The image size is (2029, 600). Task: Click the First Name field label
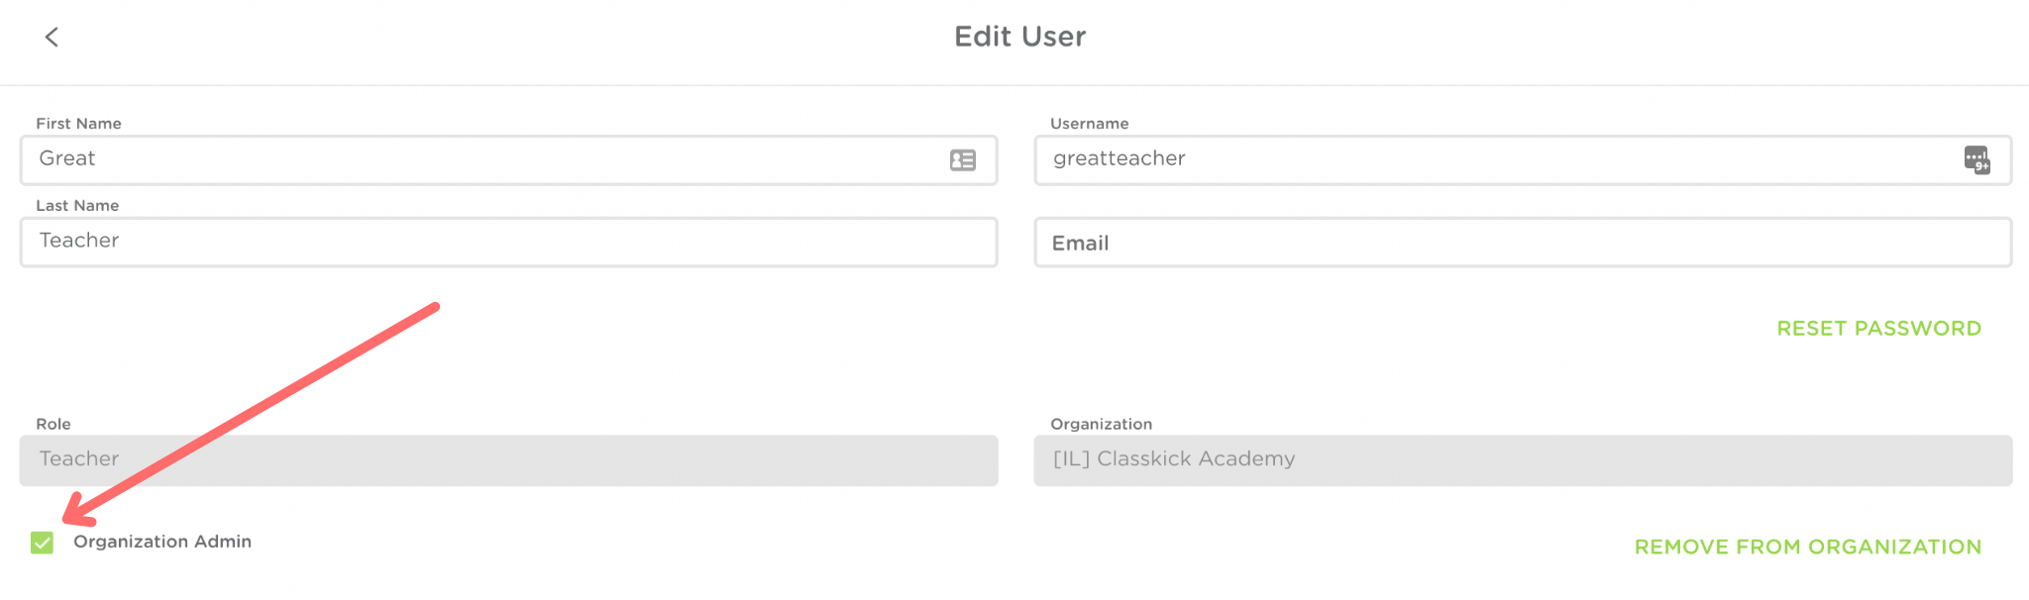[x=78, y=124]
